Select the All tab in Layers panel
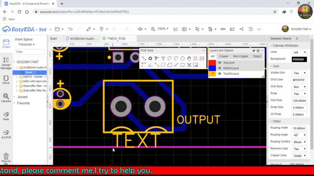The height and width of the screenshot is (176, 314). pos(212,56)
